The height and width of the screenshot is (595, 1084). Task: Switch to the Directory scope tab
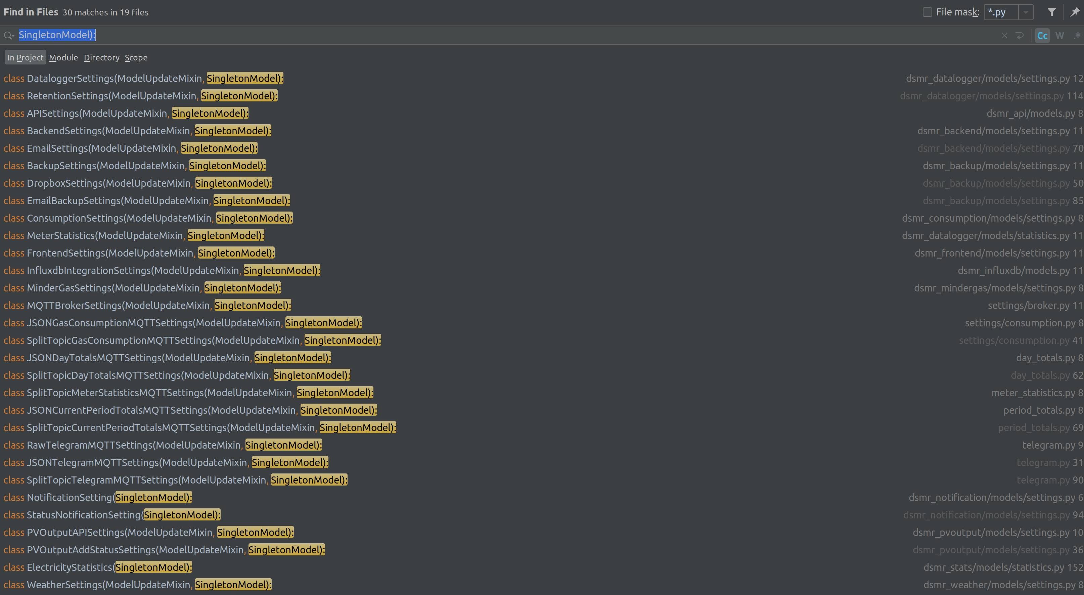[x=101, y=57]
